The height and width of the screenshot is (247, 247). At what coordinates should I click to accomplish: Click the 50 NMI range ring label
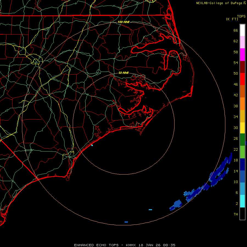tap(123, 73)
